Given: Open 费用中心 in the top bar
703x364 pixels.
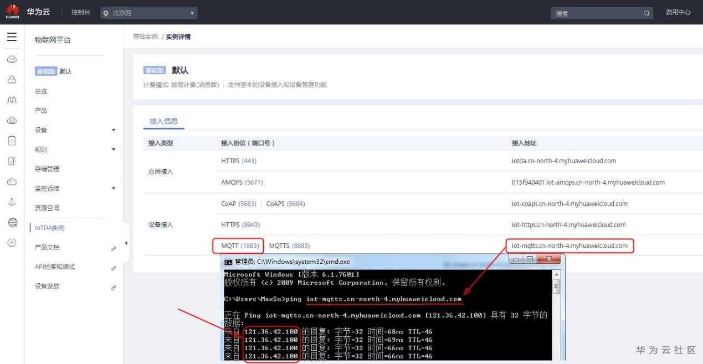Looking at the screenshot, I should pyautogui.click(x=678, y=12).
